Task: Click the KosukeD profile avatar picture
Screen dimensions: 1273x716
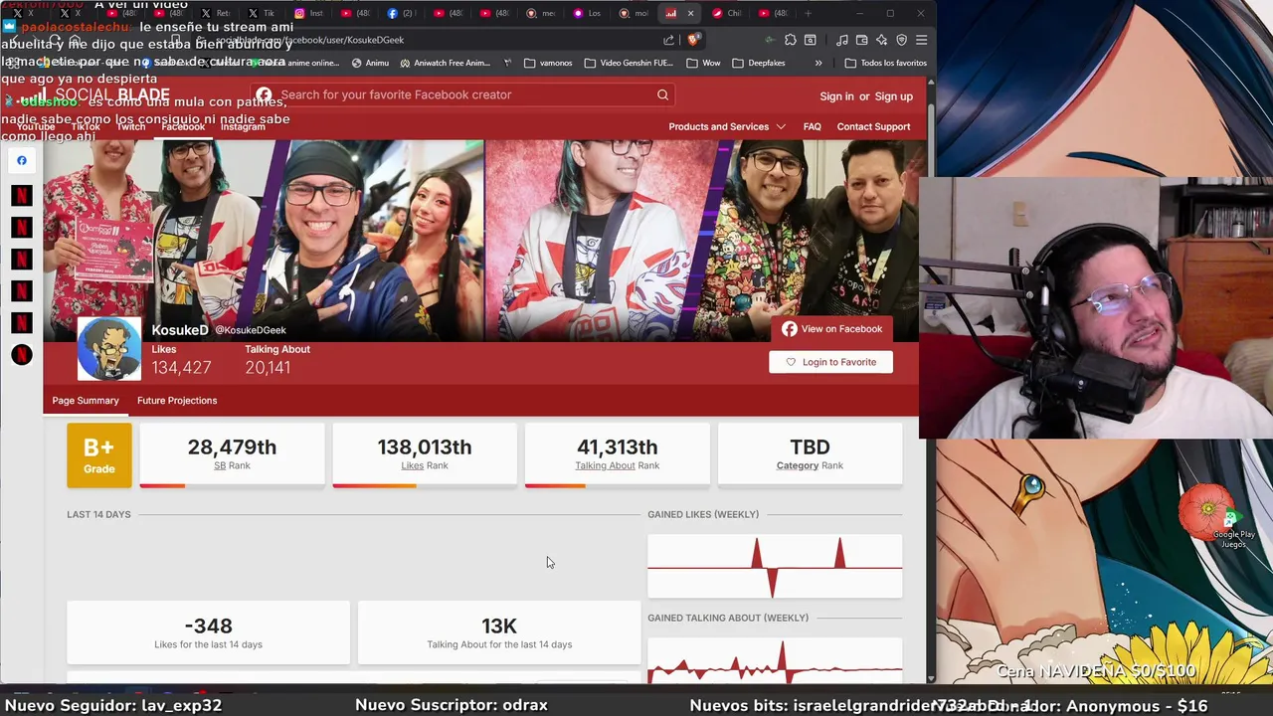Action: [109, 349]
